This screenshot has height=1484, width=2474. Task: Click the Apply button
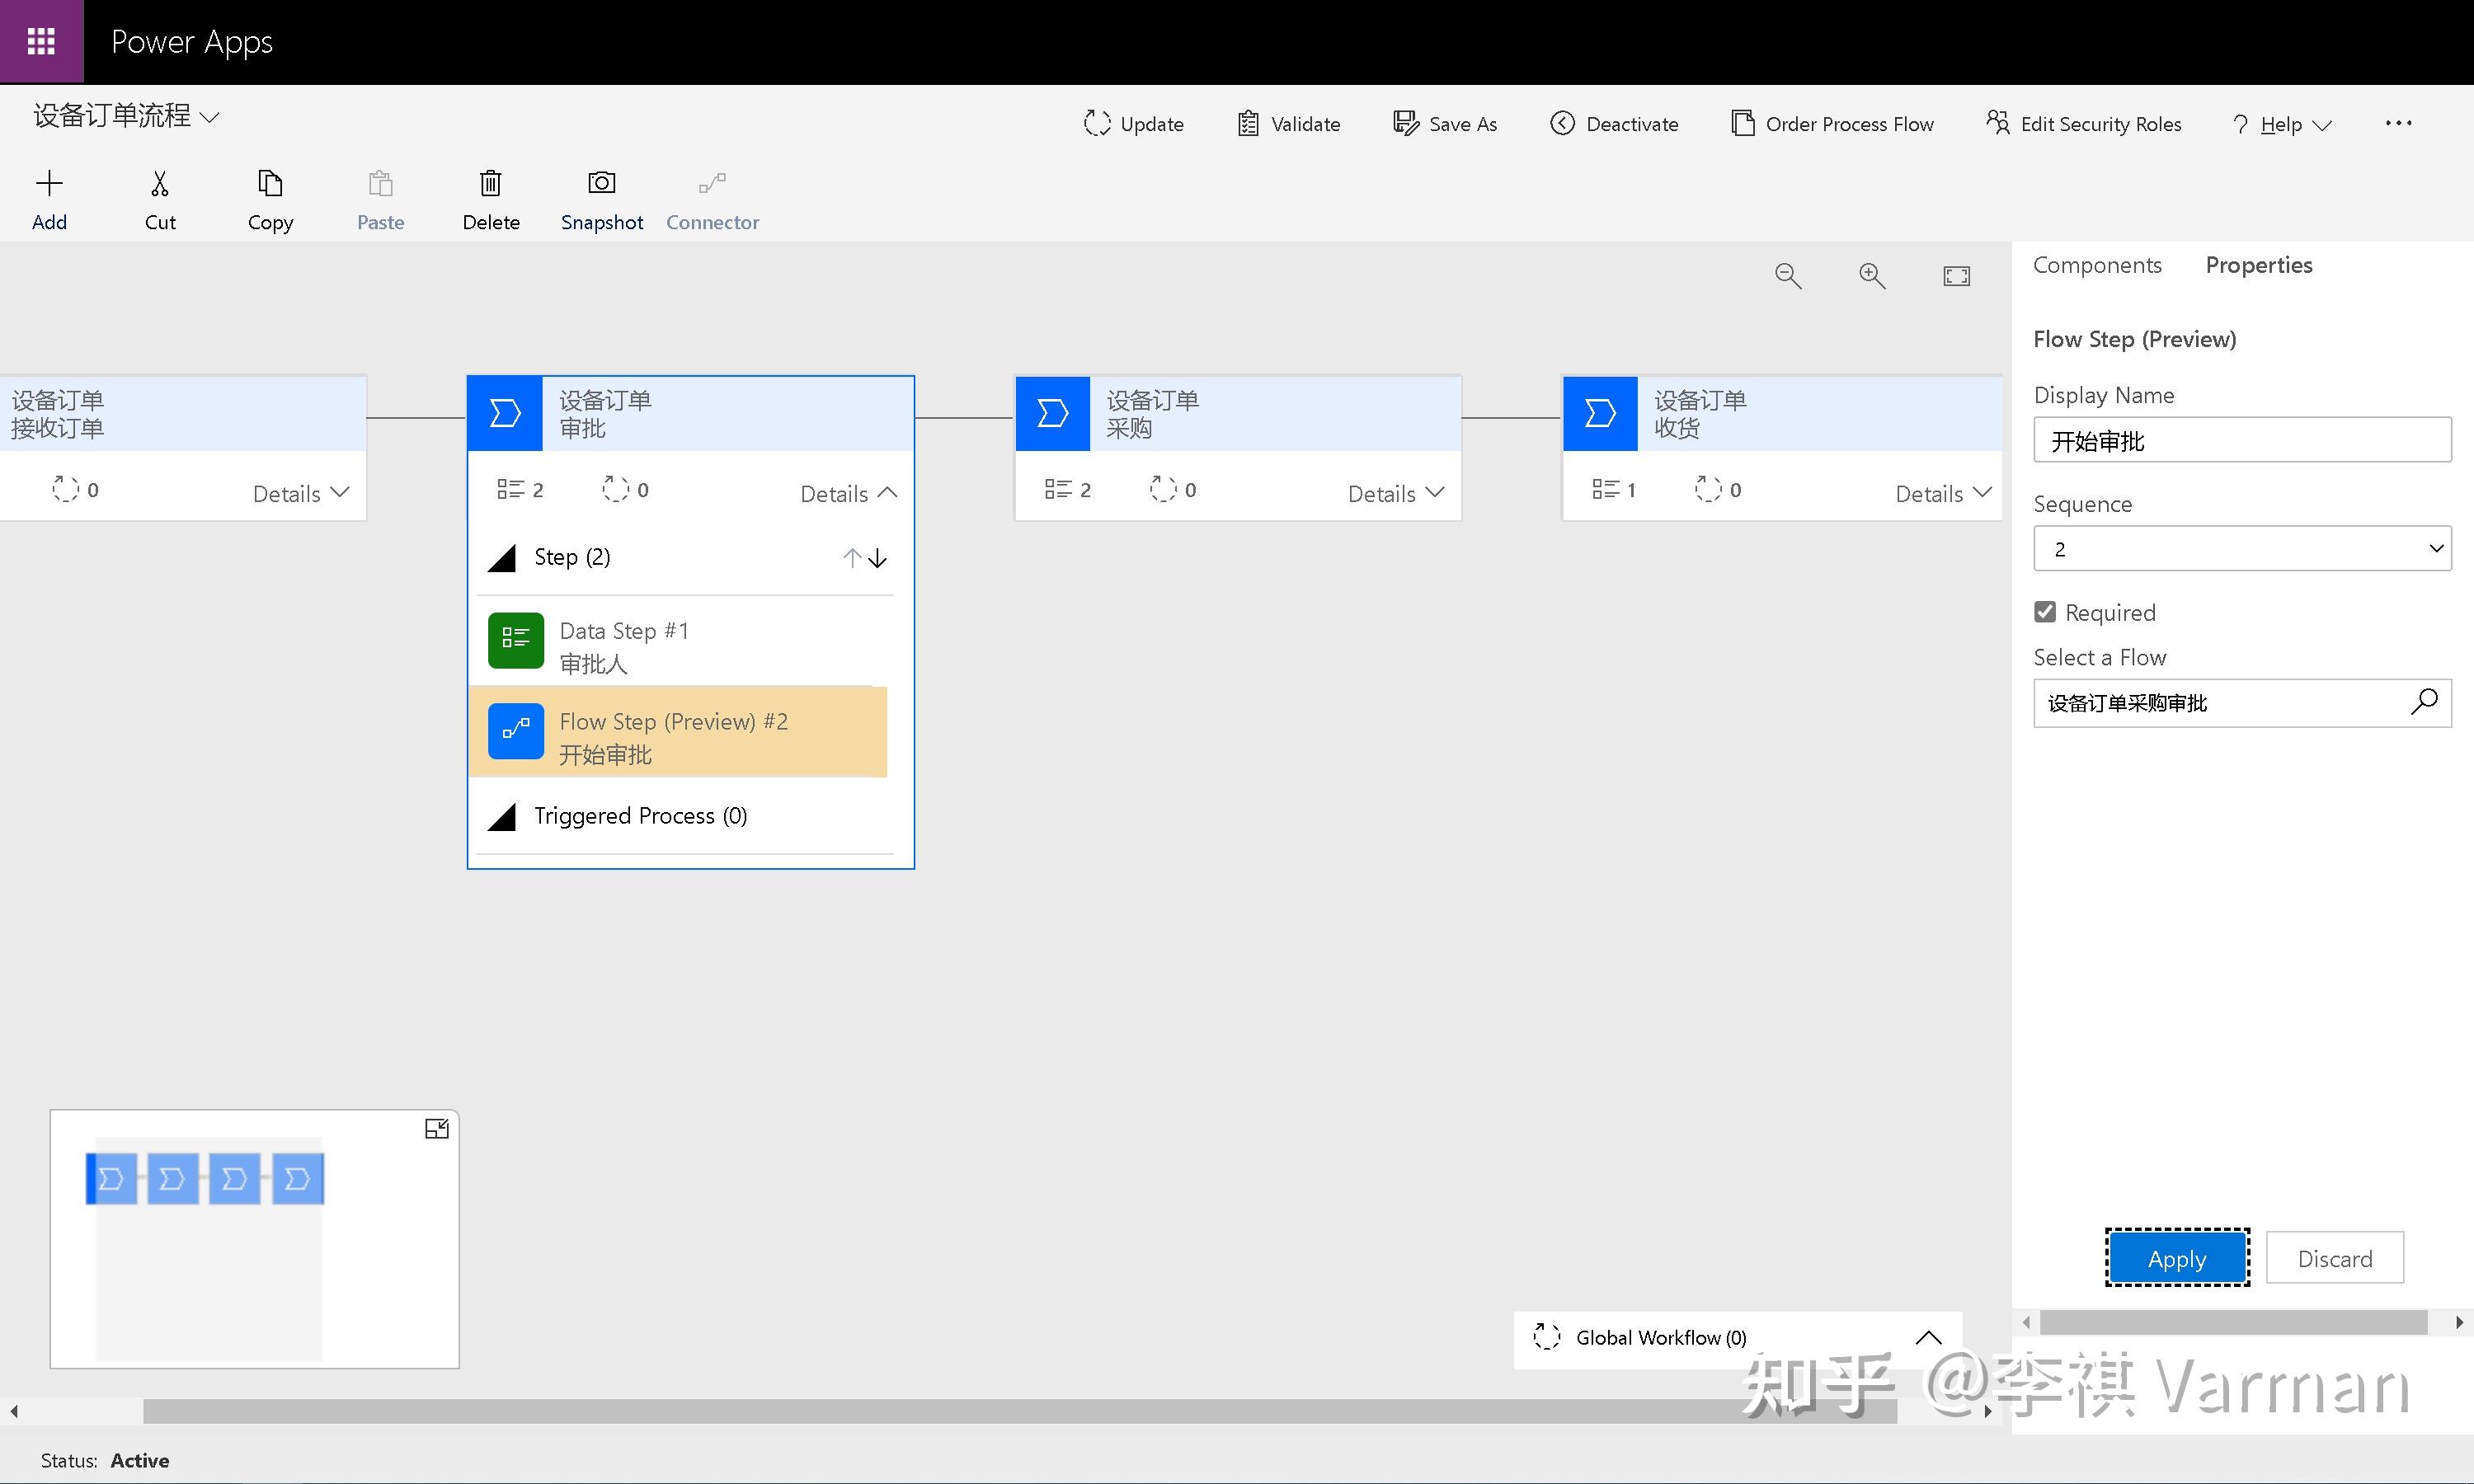pos(2177,1258)
